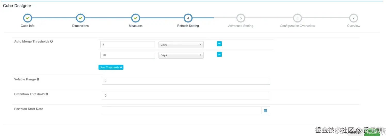Select step 4 Refresh Setting circle

click(188, 18)
